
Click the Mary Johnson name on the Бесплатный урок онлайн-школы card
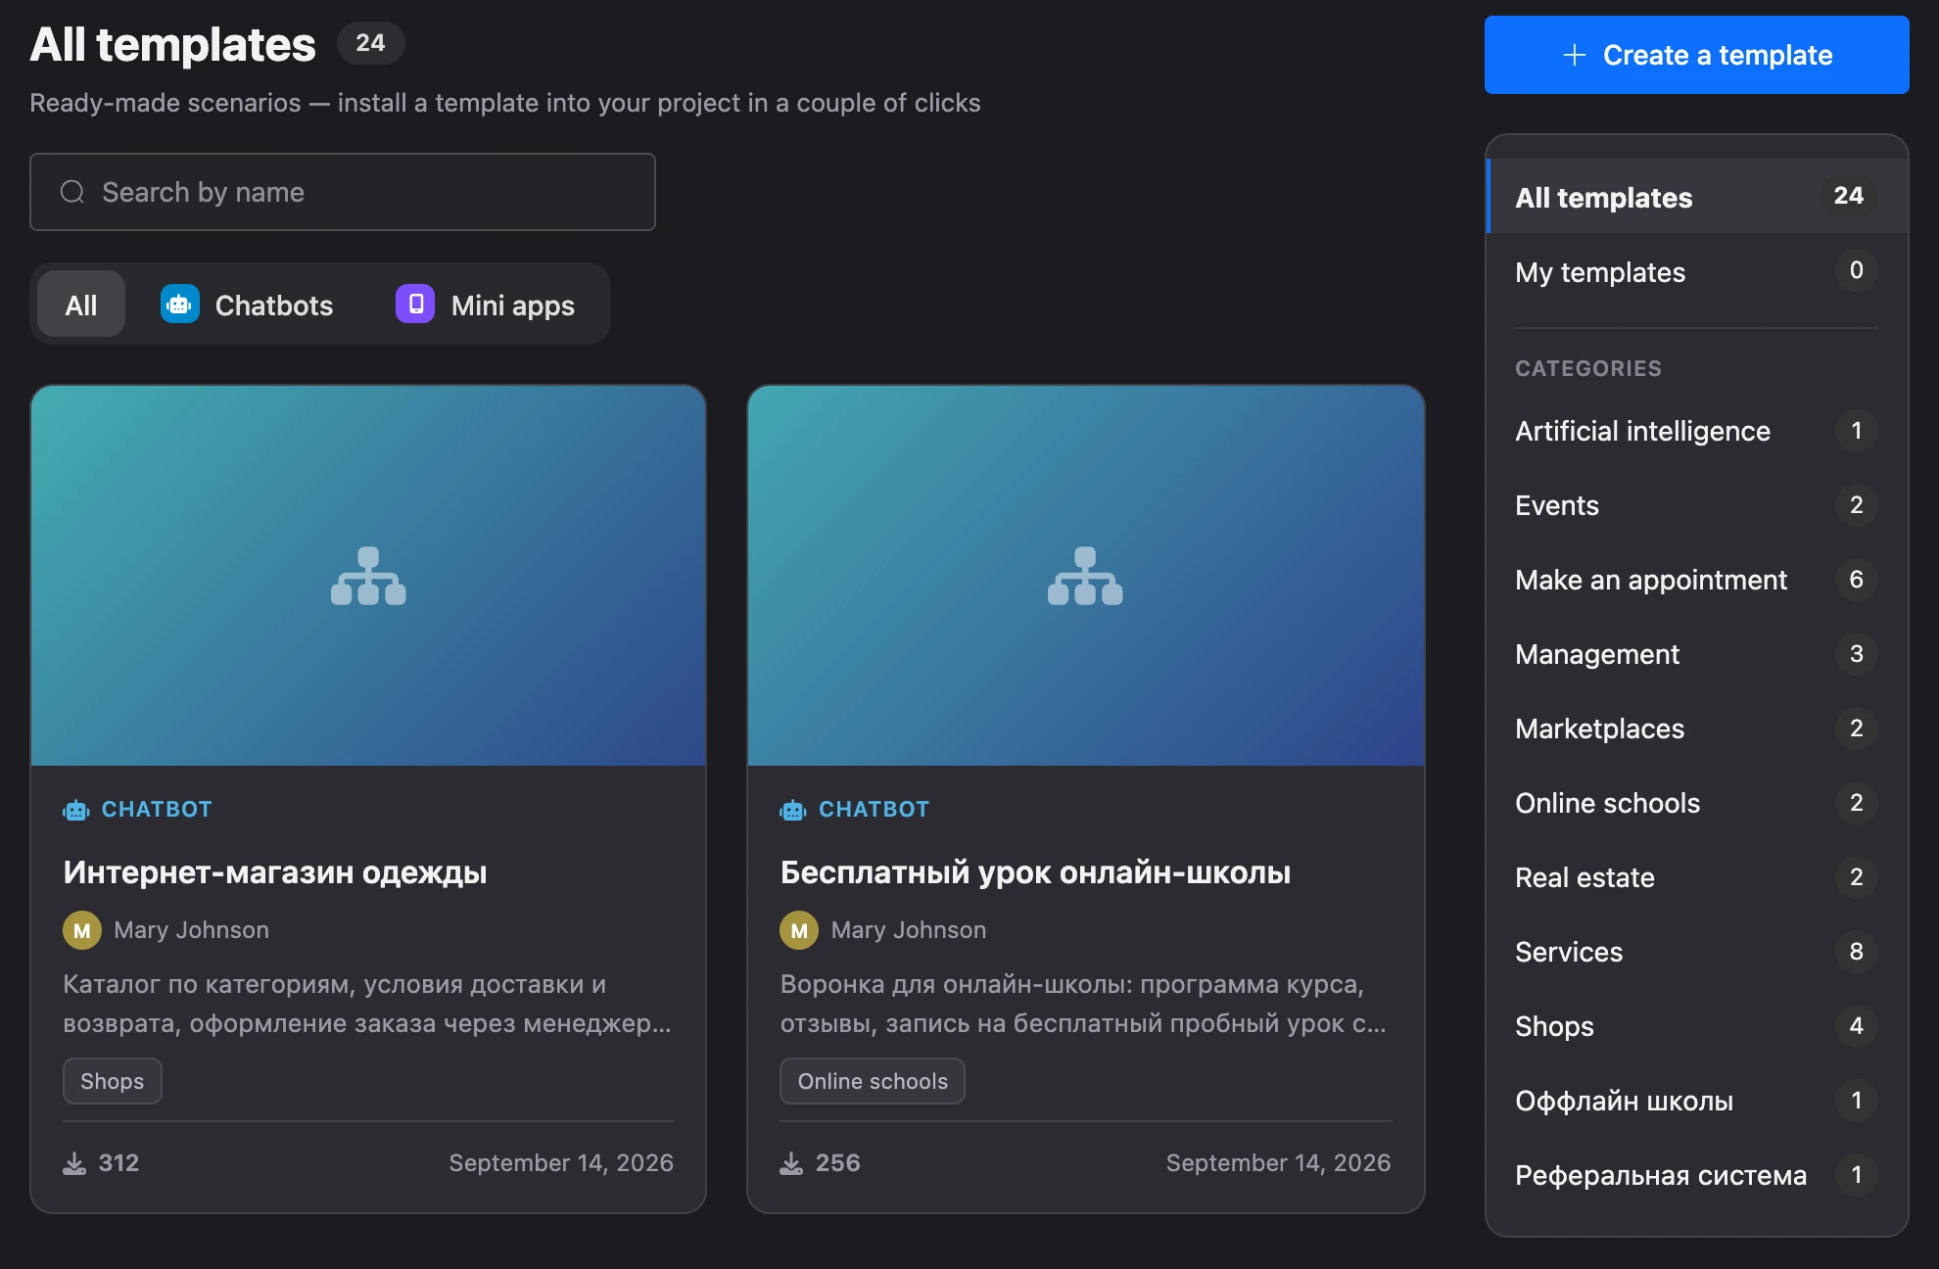(x=909, y=930)
